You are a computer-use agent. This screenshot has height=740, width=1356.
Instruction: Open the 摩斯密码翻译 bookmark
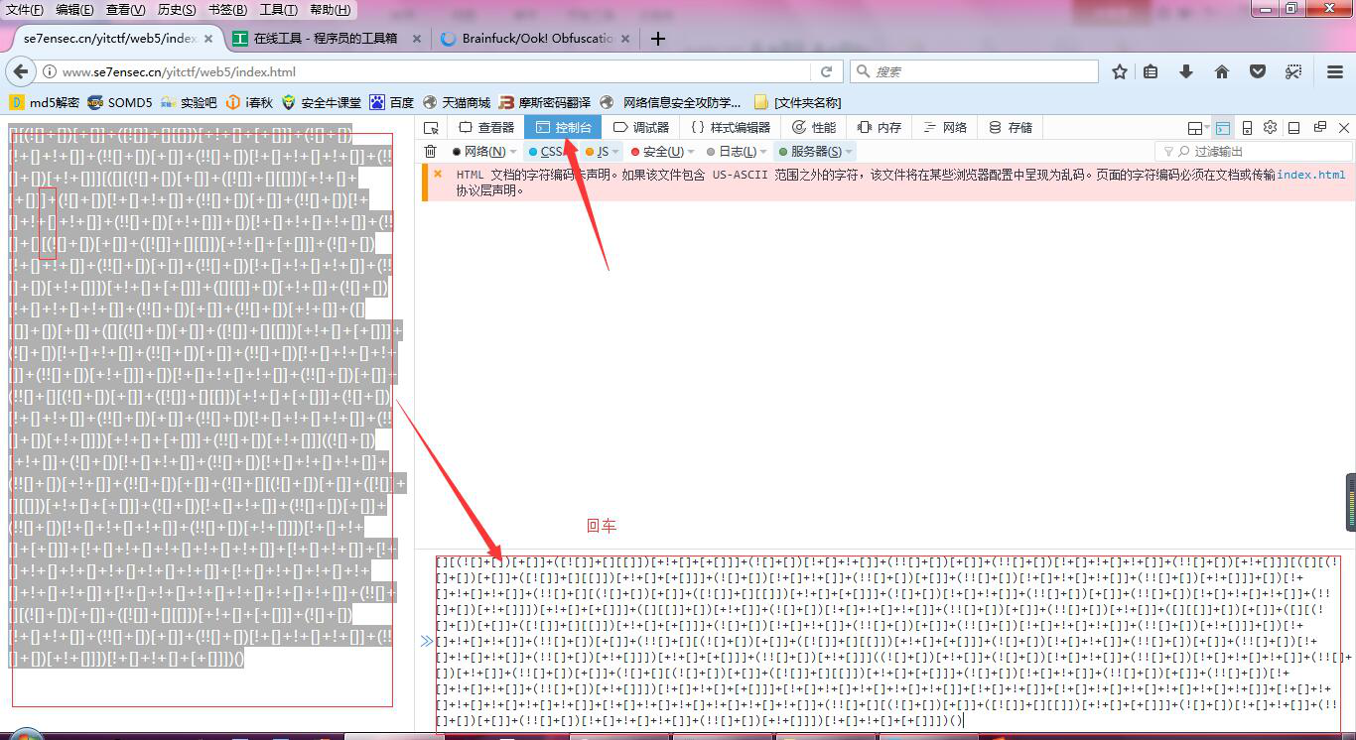(x=545, y=102)
